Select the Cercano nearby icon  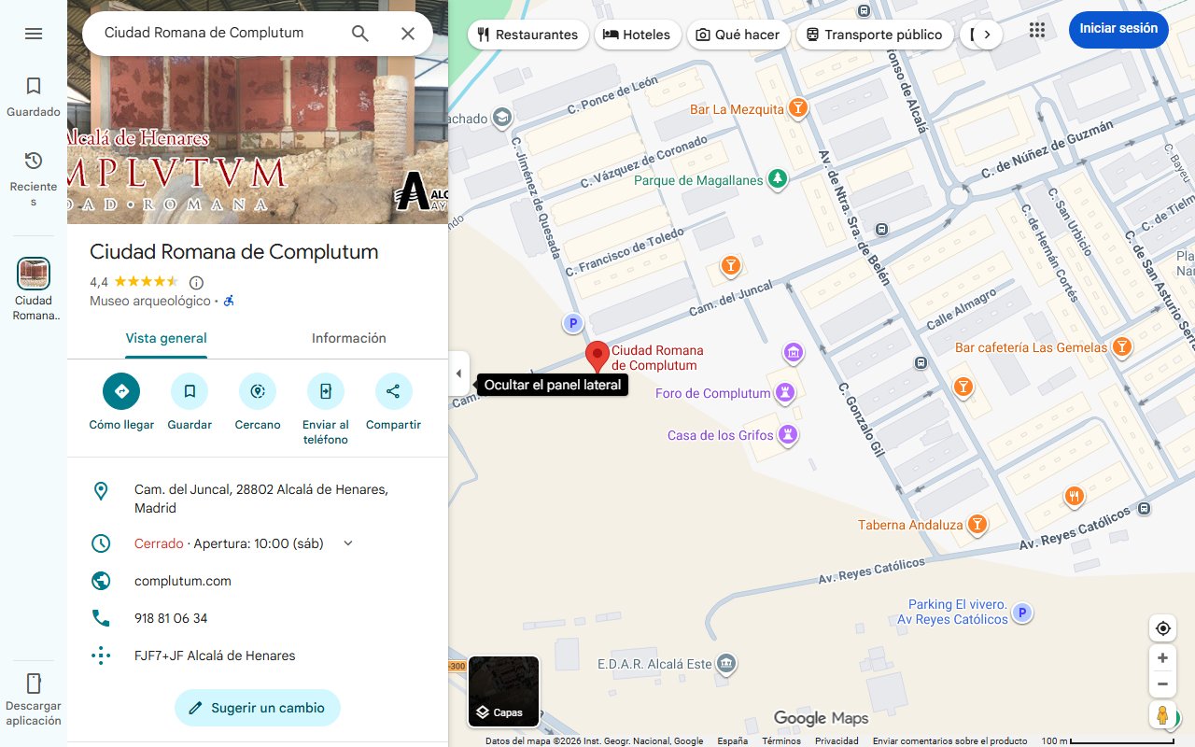(258, 391)
